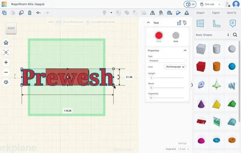The height and width of the screenshot is (153, 241).
Task: Toggle hide selected lightbulb in Text panel
Action: (185, 23)
